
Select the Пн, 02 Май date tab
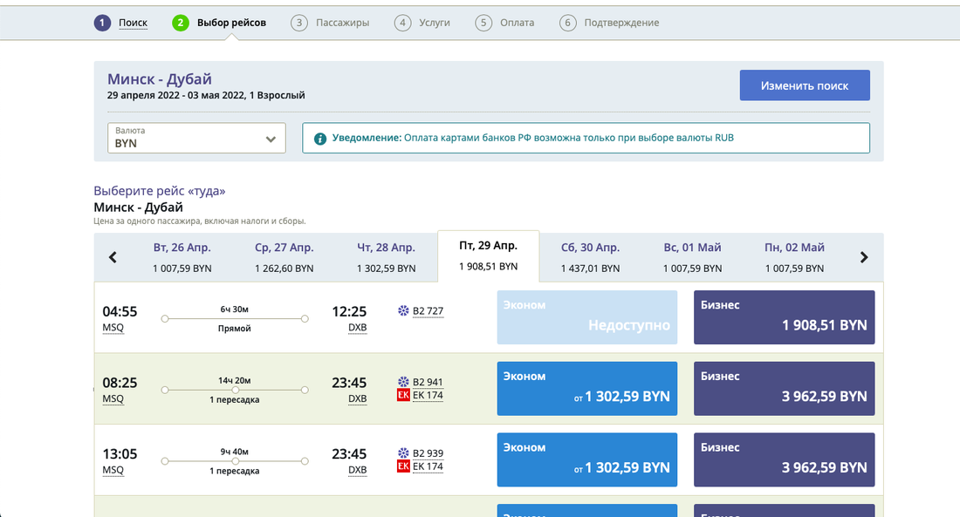794,257
